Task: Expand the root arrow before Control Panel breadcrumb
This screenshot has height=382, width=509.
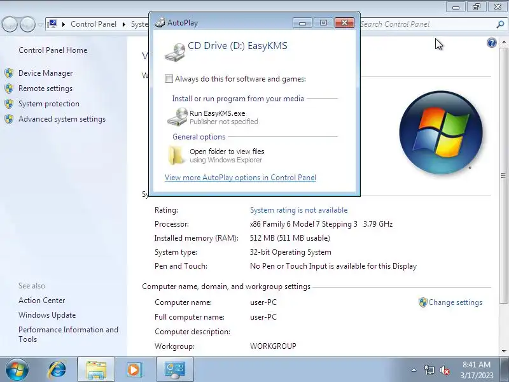Action: (64, 24)
